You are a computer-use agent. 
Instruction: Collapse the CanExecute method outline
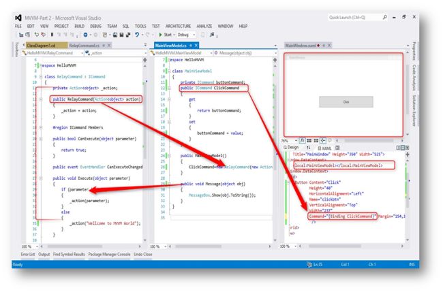point(41,139)
